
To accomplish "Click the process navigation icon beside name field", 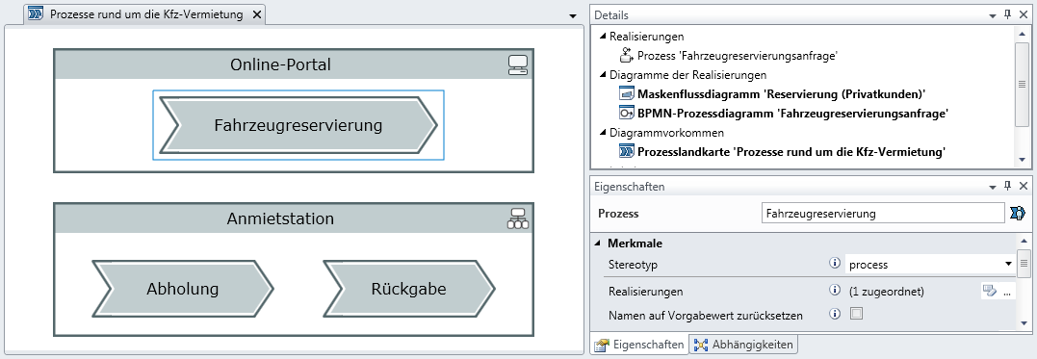I will [x=1018, y=213].
